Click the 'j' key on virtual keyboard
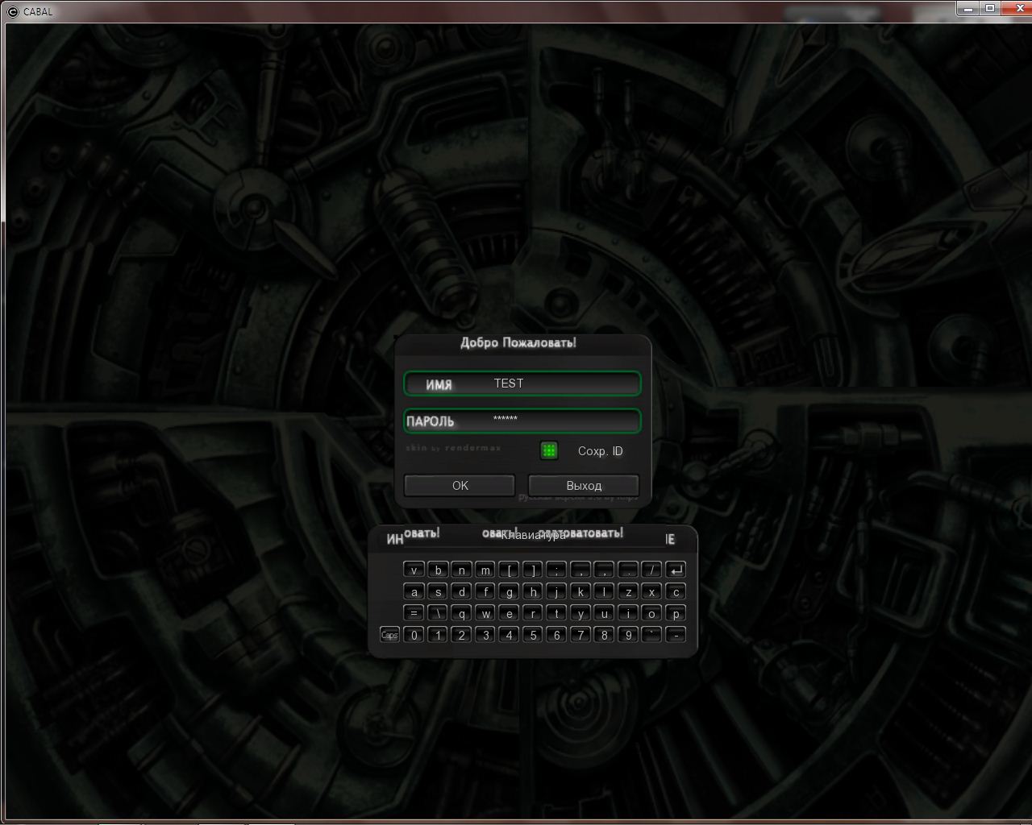The image size is (1032, 825). point(556,591)
